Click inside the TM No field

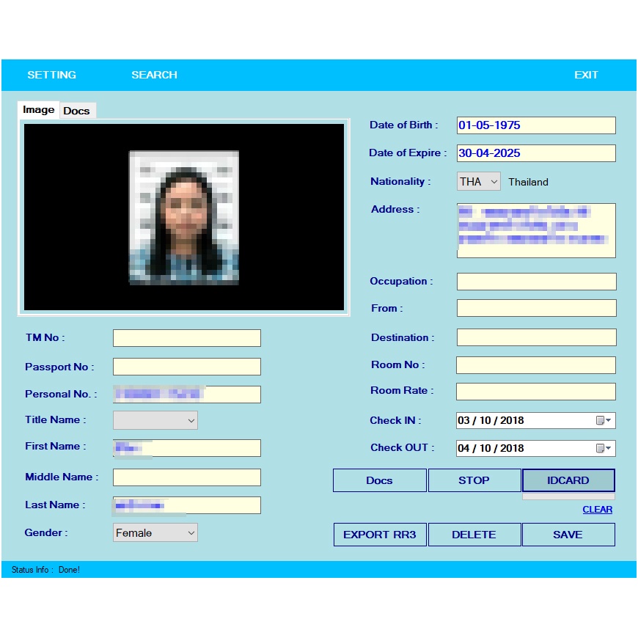pos(186,337)
